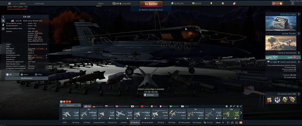Open the hamburger main menu

click(9, 4)
